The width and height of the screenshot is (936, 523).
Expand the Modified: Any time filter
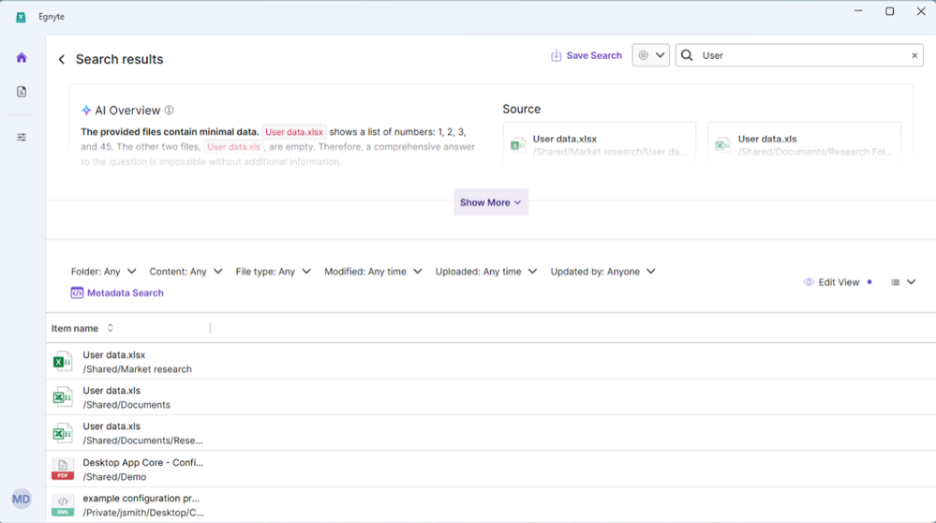click(373, 272)
